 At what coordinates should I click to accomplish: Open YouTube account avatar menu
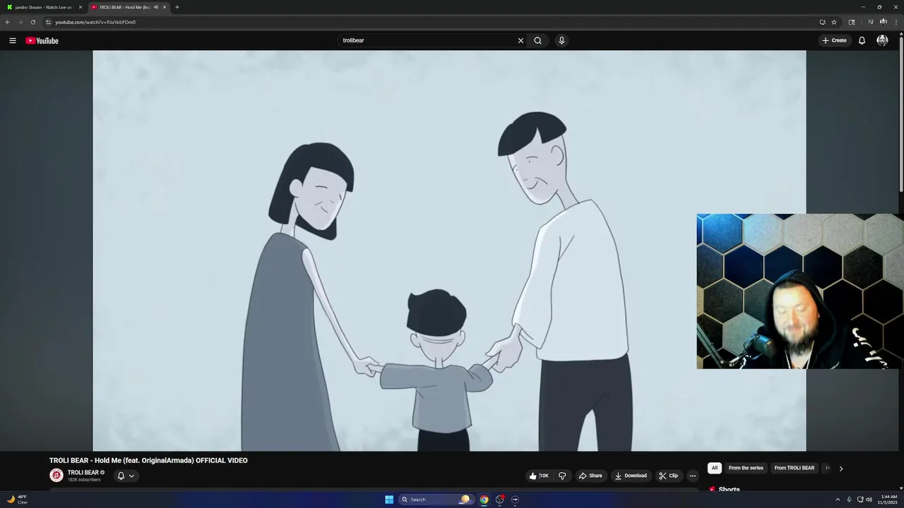coord(882,40)
